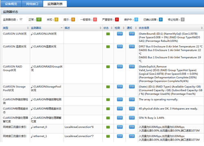Sort table by 状态 column arrow
Screen dimensions: 204x146
[112, 28]
